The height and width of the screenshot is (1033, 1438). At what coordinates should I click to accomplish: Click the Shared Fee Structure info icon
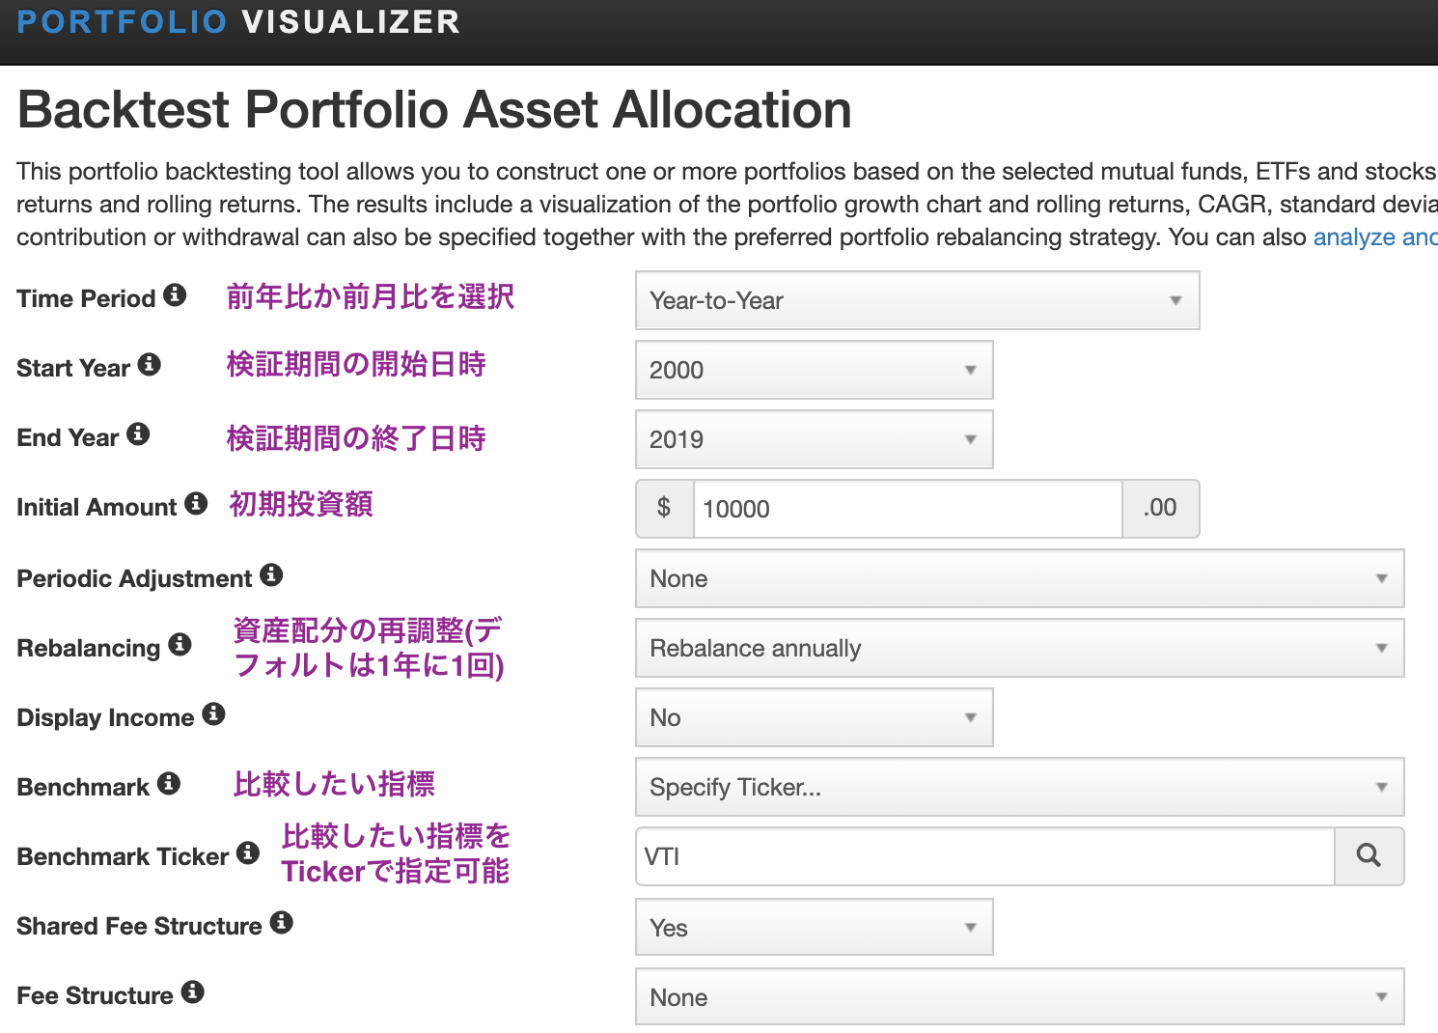point(281,923)
